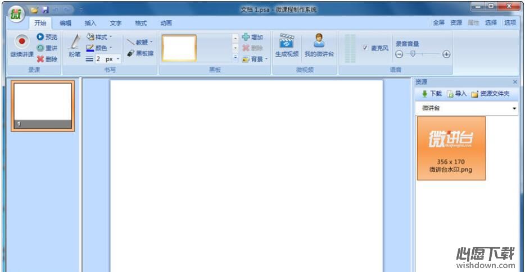Viewport: 525px width, 272px height.
Task: Switch to the 动画 tab
Action: click(x=166, y=23)
